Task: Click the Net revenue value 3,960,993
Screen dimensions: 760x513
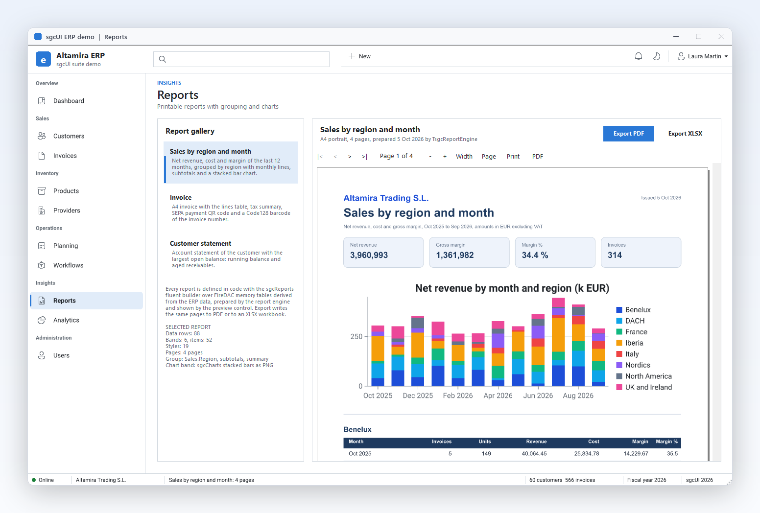Action: click(x=369, y=255)
